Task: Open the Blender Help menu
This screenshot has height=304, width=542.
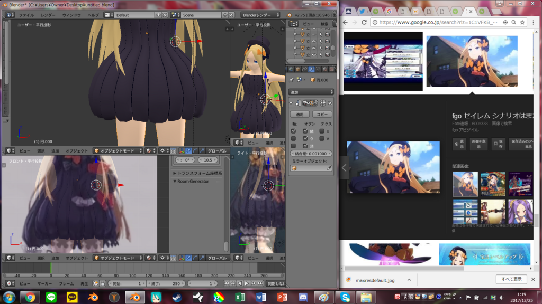Action: [93, 15]
